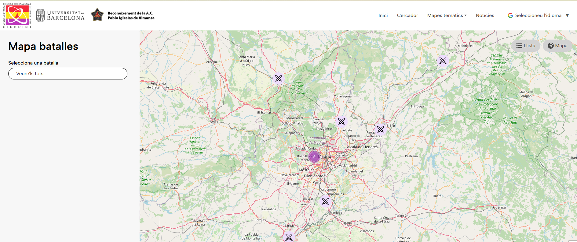Open the battle marker near Guadalajara

coord(380,130)
